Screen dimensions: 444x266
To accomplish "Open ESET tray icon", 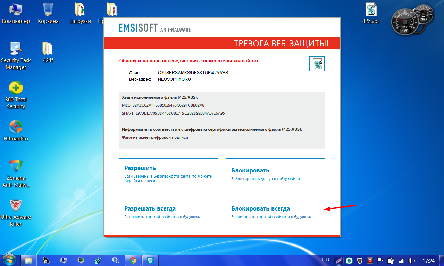I will tap(349, 260).
